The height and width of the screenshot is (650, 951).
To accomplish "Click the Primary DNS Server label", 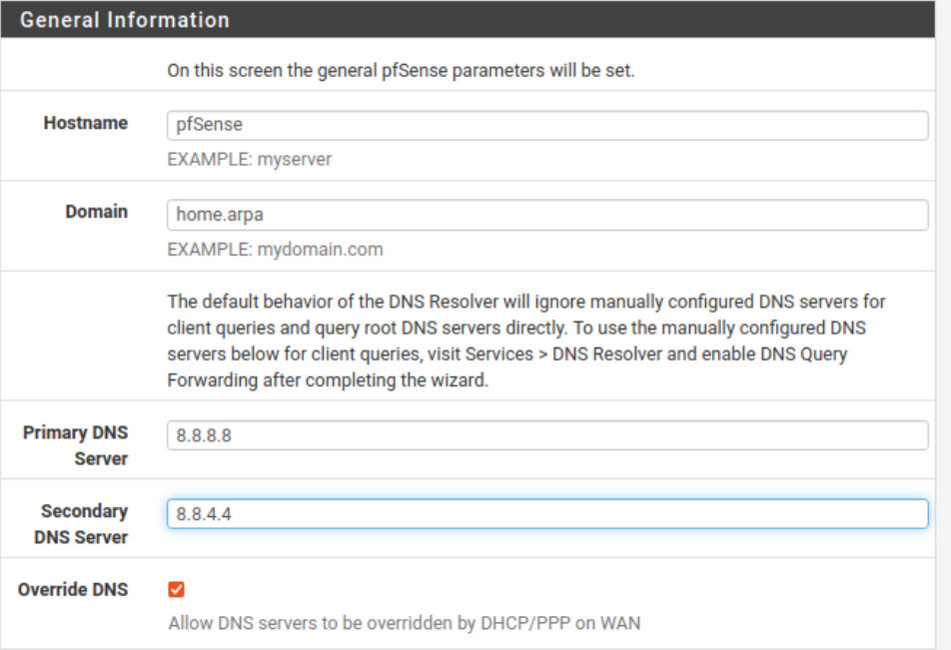I will 76,445.
